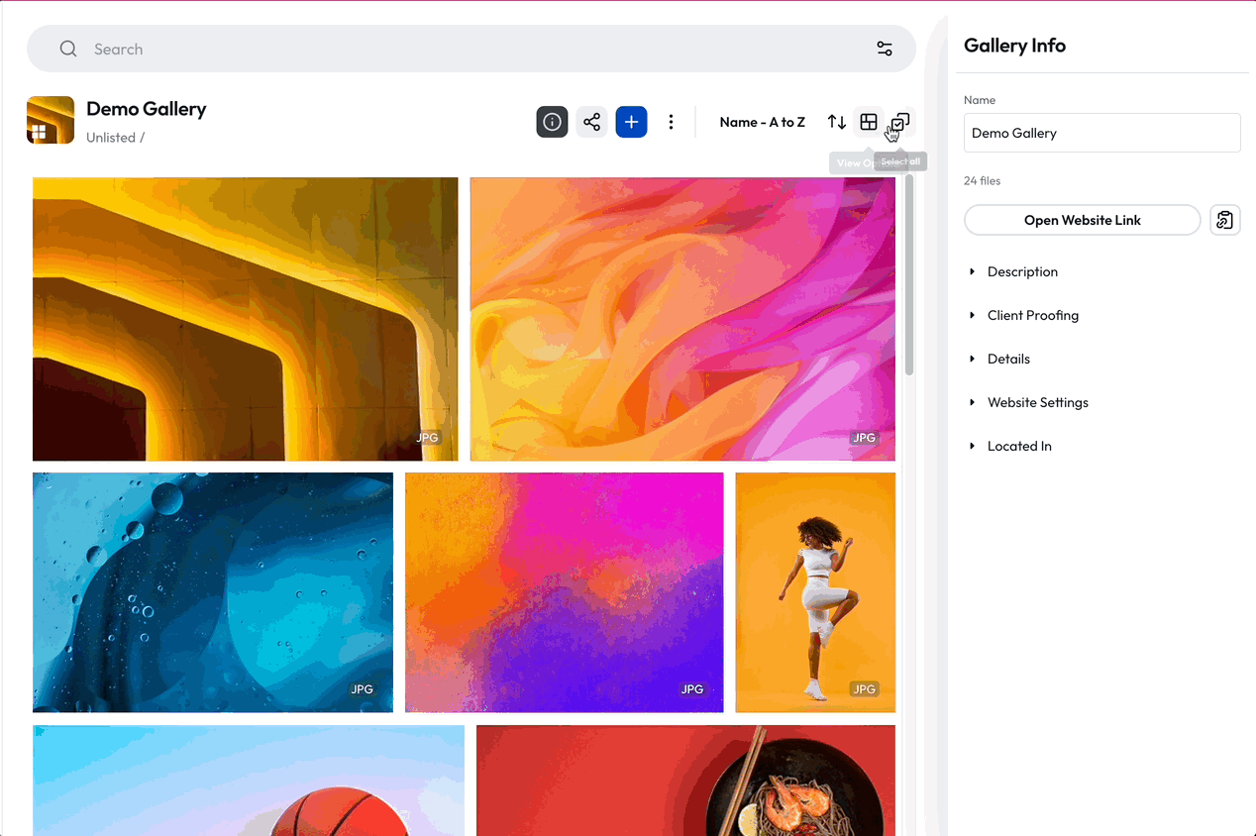Open the yellow architecture photo thumbnail
The width and height of the screenshot is (1256, 836).
point(246,319)
